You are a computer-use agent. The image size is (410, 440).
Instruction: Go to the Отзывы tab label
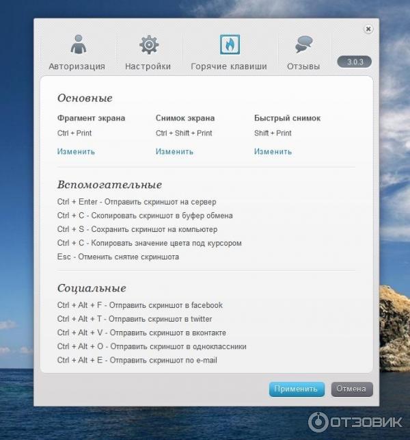coord(303,66)
